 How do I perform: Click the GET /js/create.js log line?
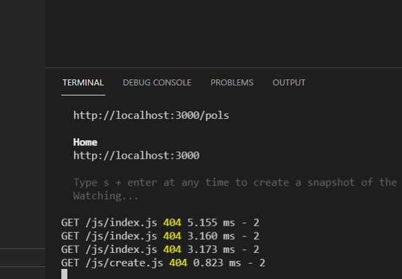click(113, 262)
